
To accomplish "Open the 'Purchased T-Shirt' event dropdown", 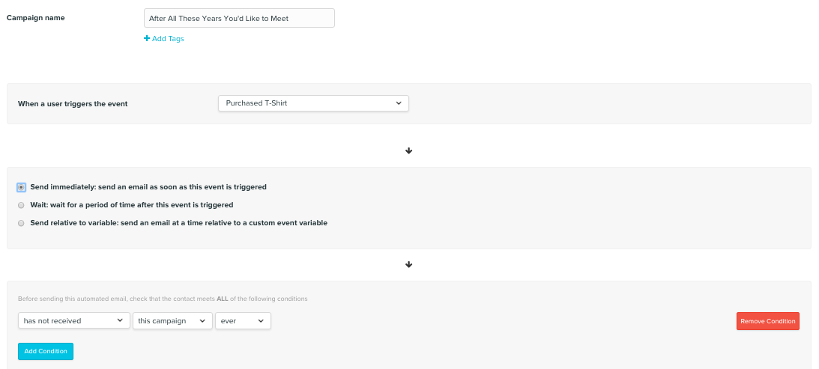I will coord(313,103).
